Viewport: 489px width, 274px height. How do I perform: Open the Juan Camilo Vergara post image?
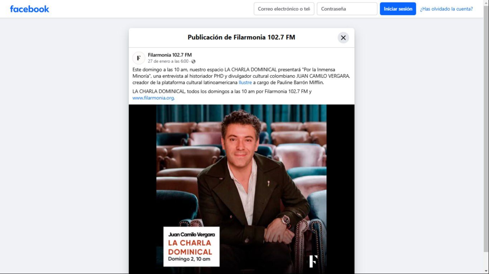[241, 189]
